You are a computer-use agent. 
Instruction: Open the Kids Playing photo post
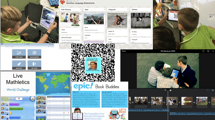click(70, 20)
